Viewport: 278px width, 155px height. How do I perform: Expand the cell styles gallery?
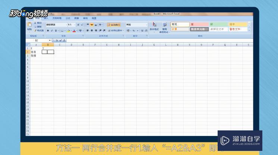[x=249, y=30]
